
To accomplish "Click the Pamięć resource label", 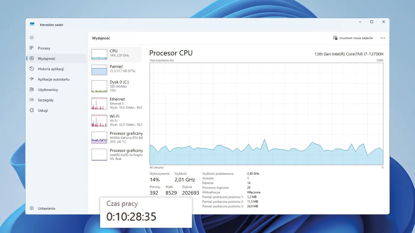I will coord(116,67).
